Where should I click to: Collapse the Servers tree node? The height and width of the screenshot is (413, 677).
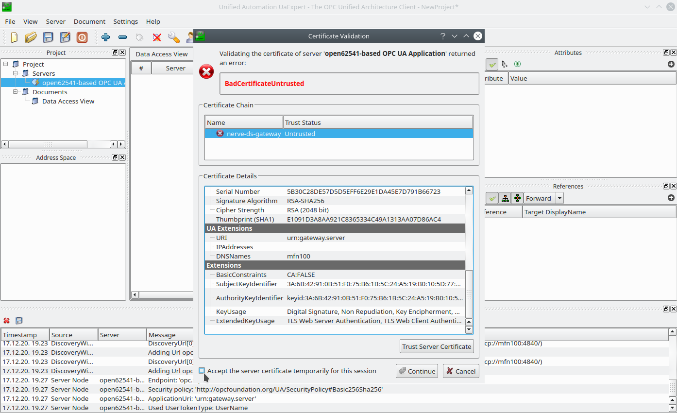point(16,73)
